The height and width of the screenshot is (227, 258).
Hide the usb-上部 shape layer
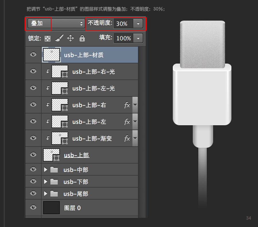pyautogui.click(x=33, y=154)
